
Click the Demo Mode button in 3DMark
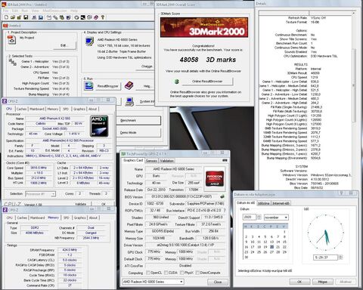[x=138, y=132]
